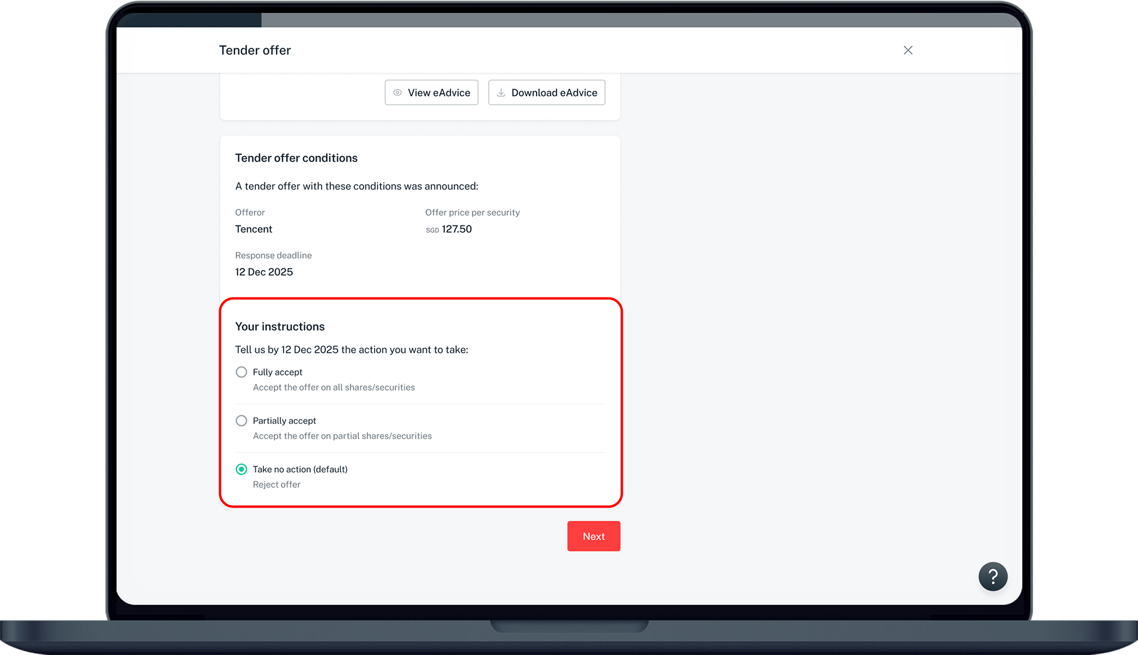Click the download arrow icon beside Download eAdvice

(x=501, y=93)
